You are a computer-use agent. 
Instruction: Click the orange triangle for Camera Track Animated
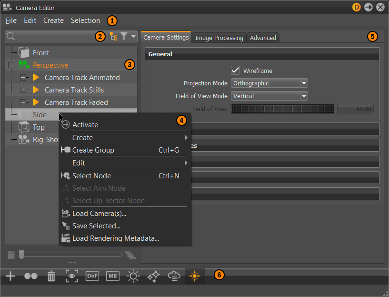(x=36, y=77)
